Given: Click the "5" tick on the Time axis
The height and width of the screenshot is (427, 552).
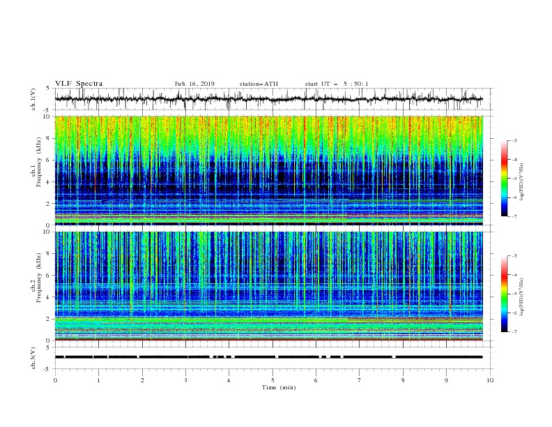Looking at the screenshot, I should (x=273, y=380).
